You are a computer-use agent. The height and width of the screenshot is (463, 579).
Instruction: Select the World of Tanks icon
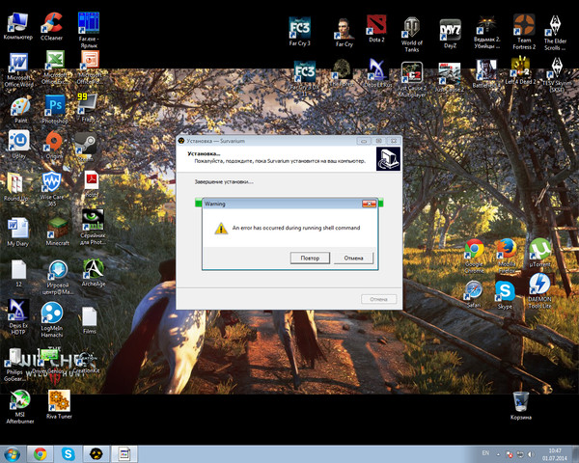click(x=412, y=35)
